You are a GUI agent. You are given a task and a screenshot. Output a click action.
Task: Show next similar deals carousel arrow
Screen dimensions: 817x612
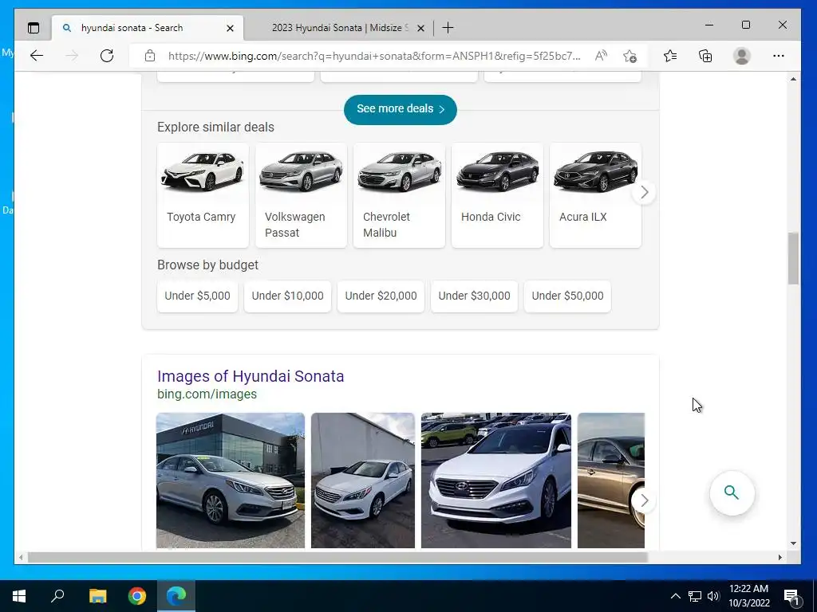click(644, 192)
